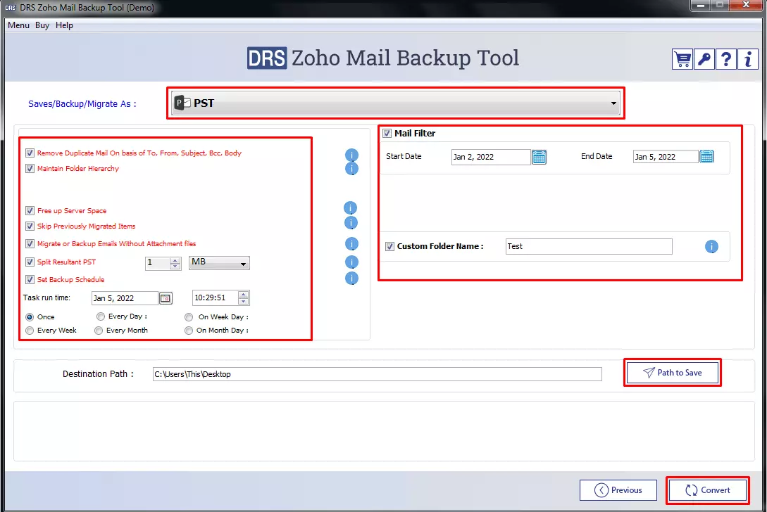The width and height of the screenshot is (767, 512).
Task: Open the End Date calendar picker
Action: pos(707,156)
